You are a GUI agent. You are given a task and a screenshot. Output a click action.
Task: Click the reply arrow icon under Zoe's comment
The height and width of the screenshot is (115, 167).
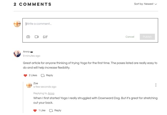pos(51,110)
